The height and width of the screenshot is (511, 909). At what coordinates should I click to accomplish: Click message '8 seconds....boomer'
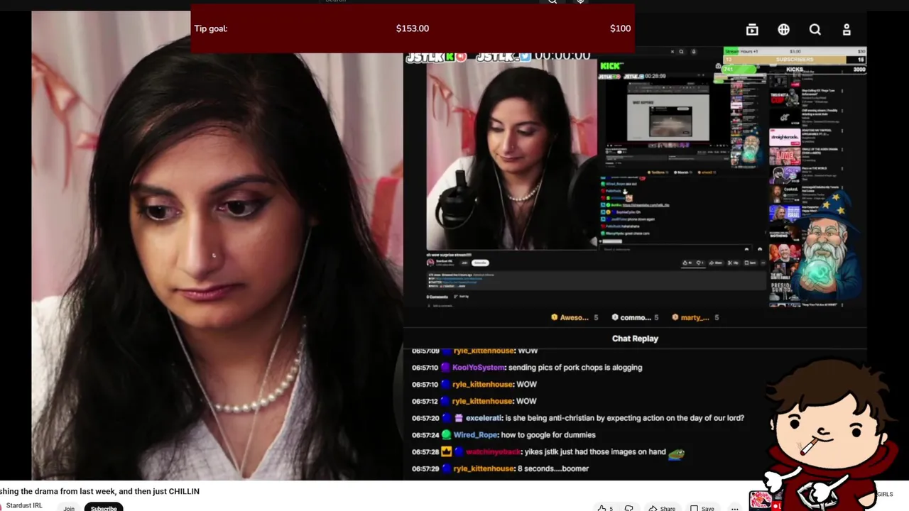(553, 468)
